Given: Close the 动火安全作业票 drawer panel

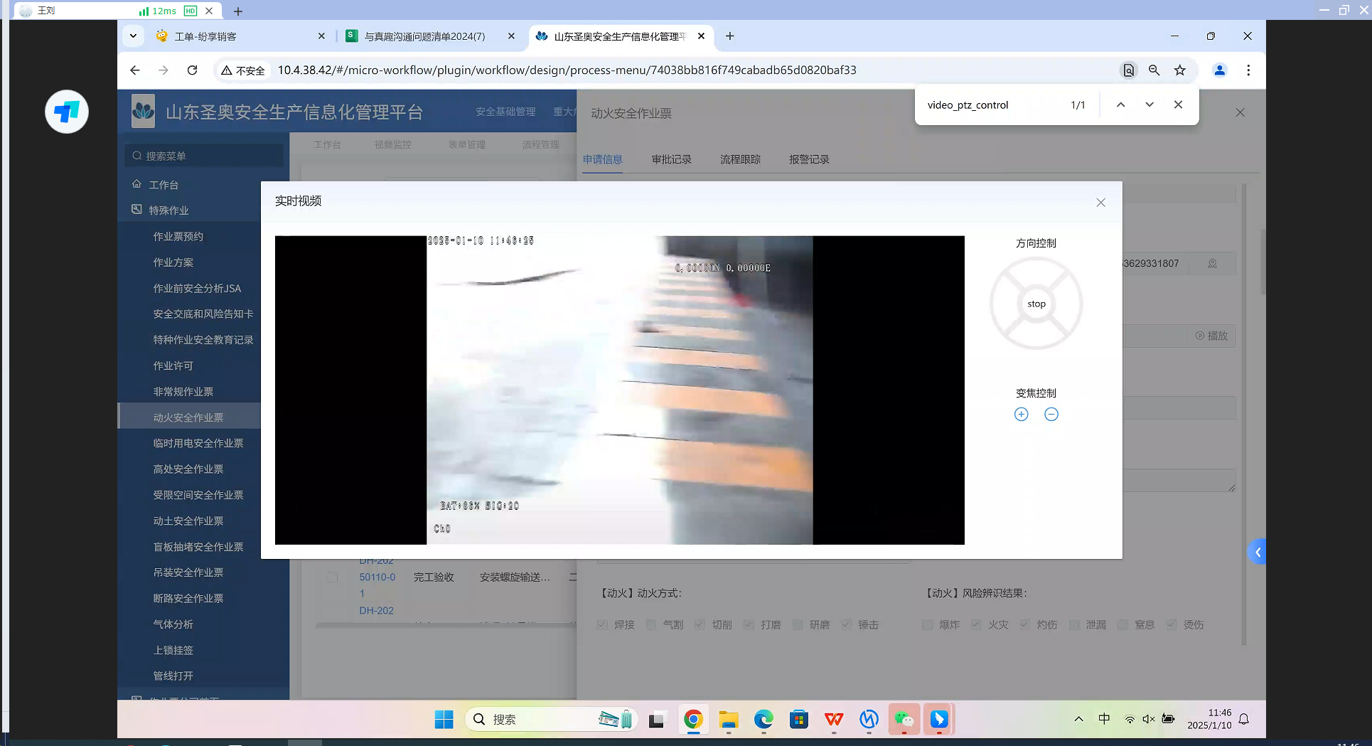Looking at the screenshot, I should click(1240, 112).
